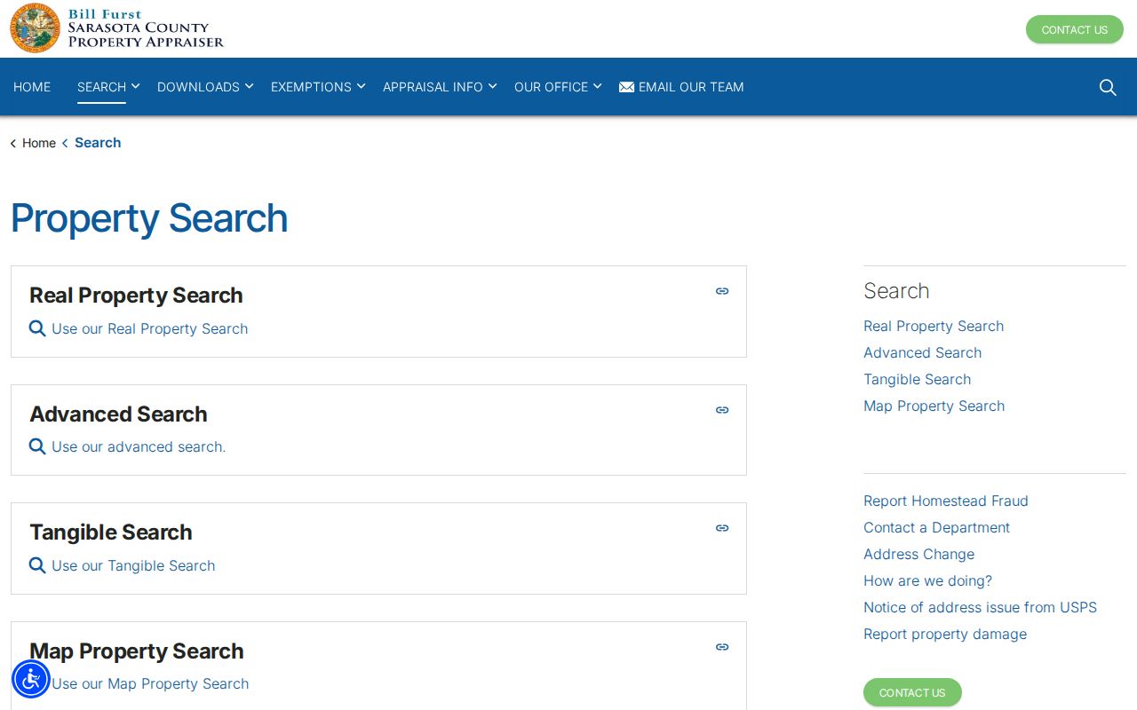Click the envelope icon beside Email Our Team

coord(626,87)
